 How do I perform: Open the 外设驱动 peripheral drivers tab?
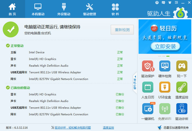64,9
